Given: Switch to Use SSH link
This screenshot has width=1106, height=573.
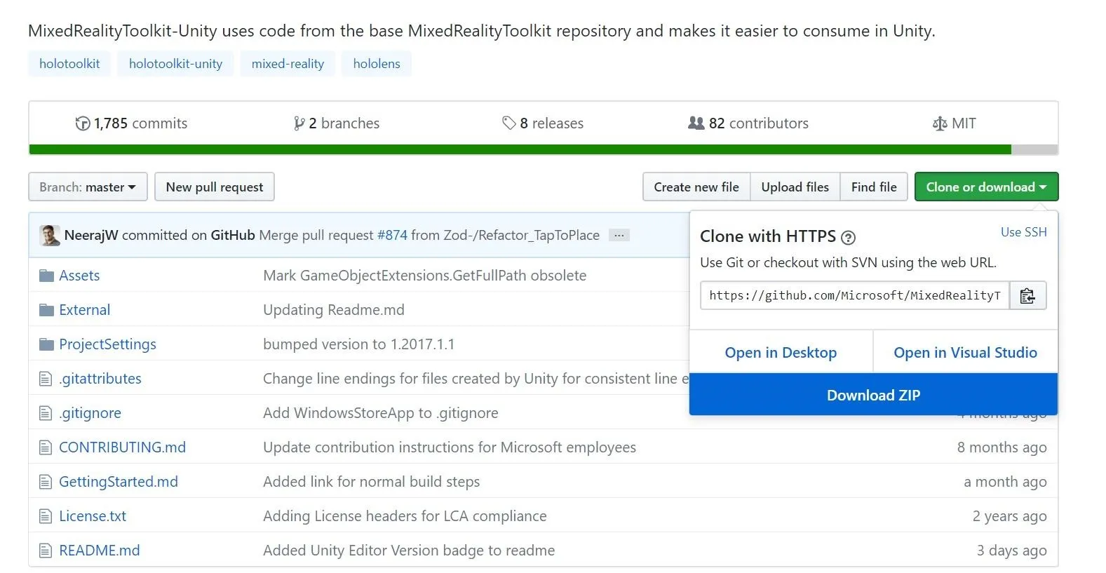Looking at the screenshot, I should click(x=1023, y=232).
